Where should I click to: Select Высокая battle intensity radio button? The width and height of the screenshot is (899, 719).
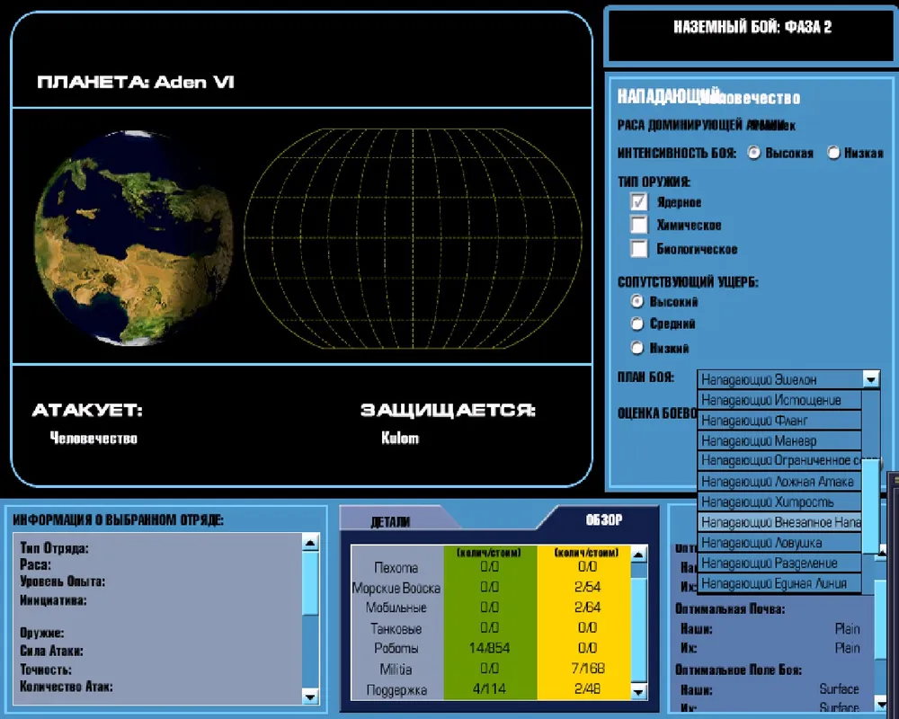tap(754, 153)
